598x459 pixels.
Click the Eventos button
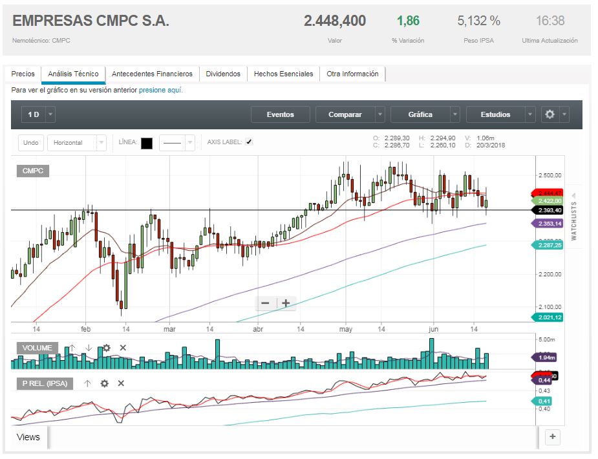point(281,114)
